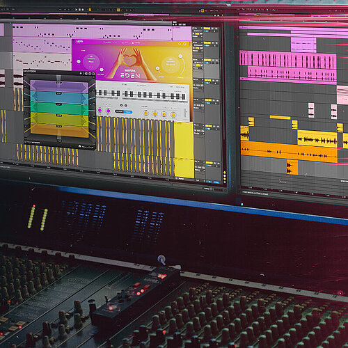Click the first of Eden's four yellow knobs
Screen dimensions: 348x348
click(145, 113)
